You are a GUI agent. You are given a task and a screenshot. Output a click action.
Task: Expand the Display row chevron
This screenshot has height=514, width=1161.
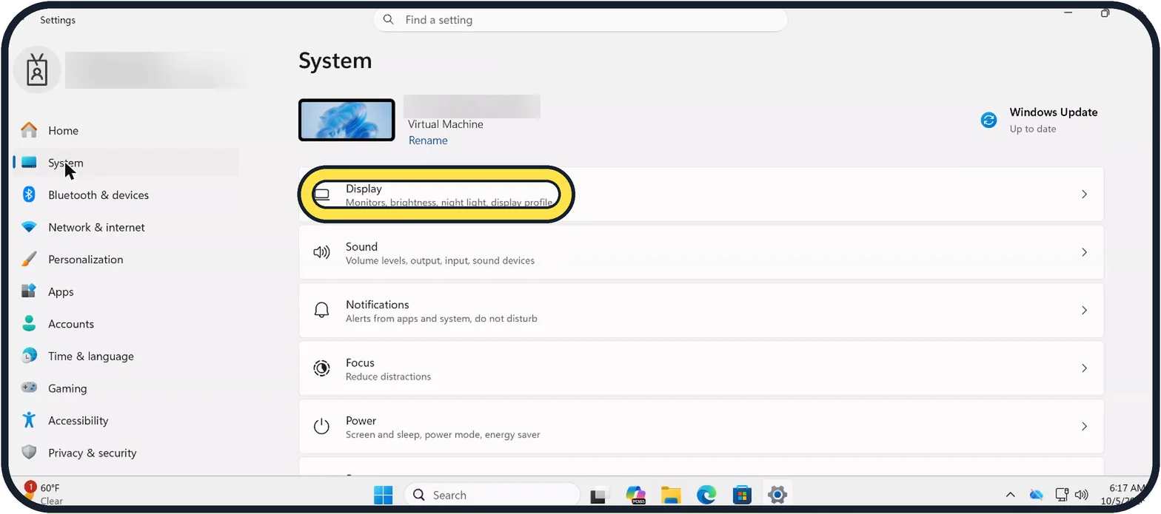(x=1084, y=194)
